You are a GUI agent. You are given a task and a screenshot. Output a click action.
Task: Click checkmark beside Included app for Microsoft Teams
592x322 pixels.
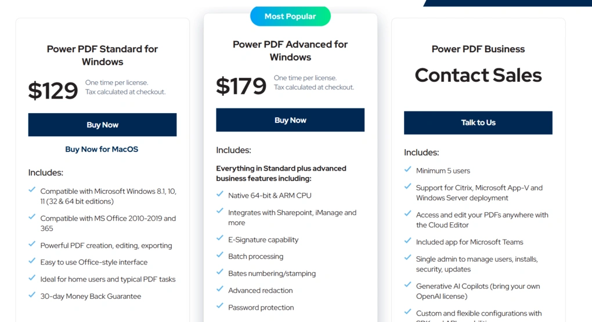coord(408,241)
